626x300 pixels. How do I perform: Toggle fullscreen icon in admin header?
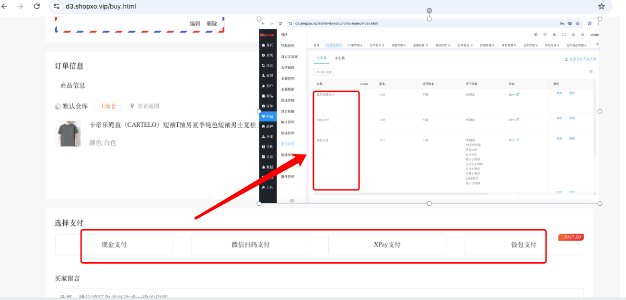point(564,34)
